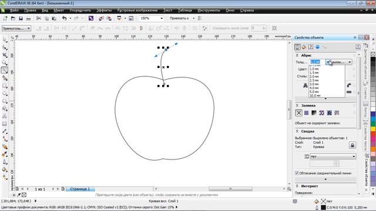Collapse the Интернет section
Image resolution: width=376 pixels, height=211 pixels.
click(297, 186)
